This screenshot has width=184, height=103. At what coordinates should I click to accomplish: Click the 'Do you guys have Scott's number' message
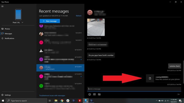pos(101,55)
